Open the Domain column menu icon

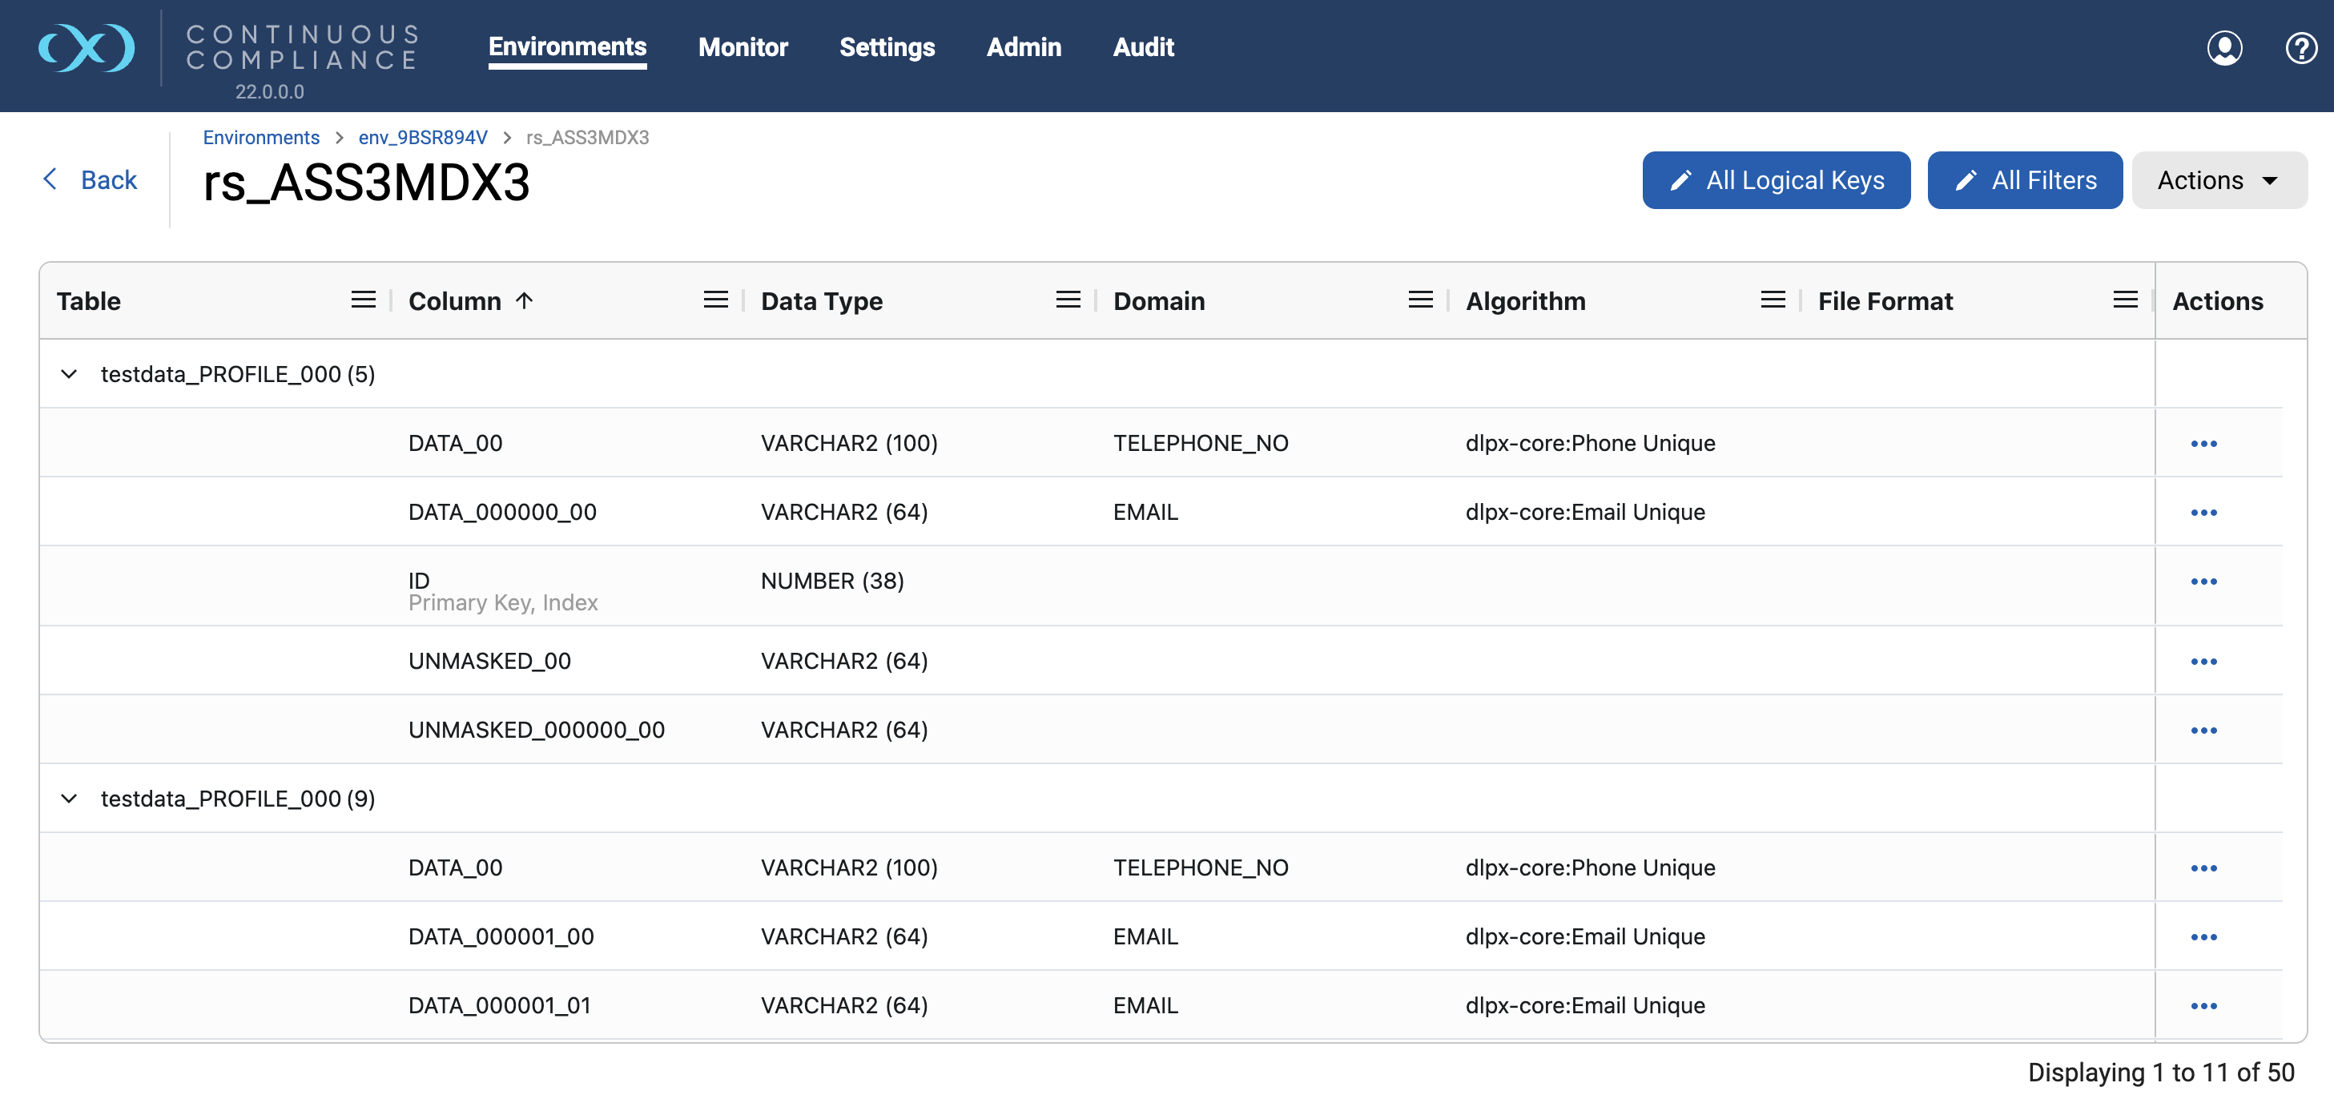tap(1420, 300)
